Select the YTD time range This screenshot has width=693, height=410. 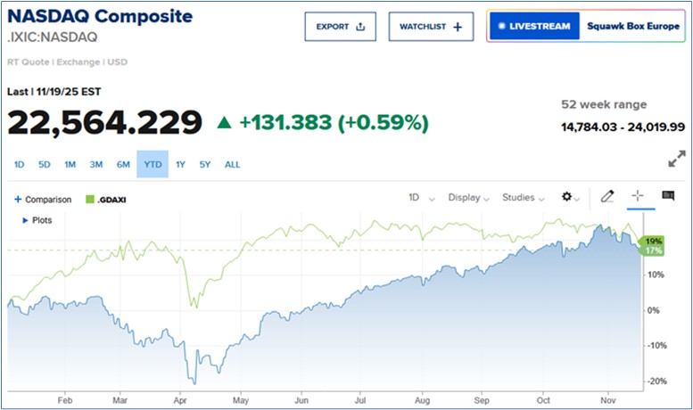[x=152, y=164]
